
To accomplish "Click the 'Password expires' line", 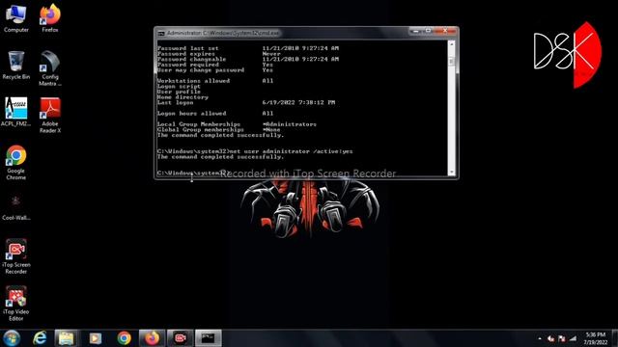I will pos(219,54).
